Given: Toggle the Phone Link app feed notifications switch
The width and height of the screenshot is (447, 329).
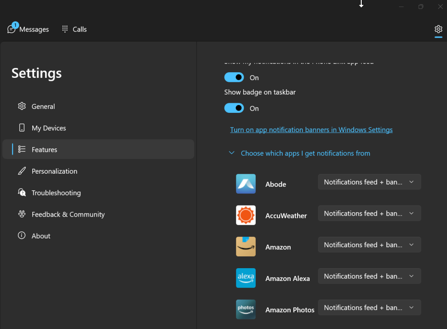Looking at the screenshot, I should coord(234,77).
